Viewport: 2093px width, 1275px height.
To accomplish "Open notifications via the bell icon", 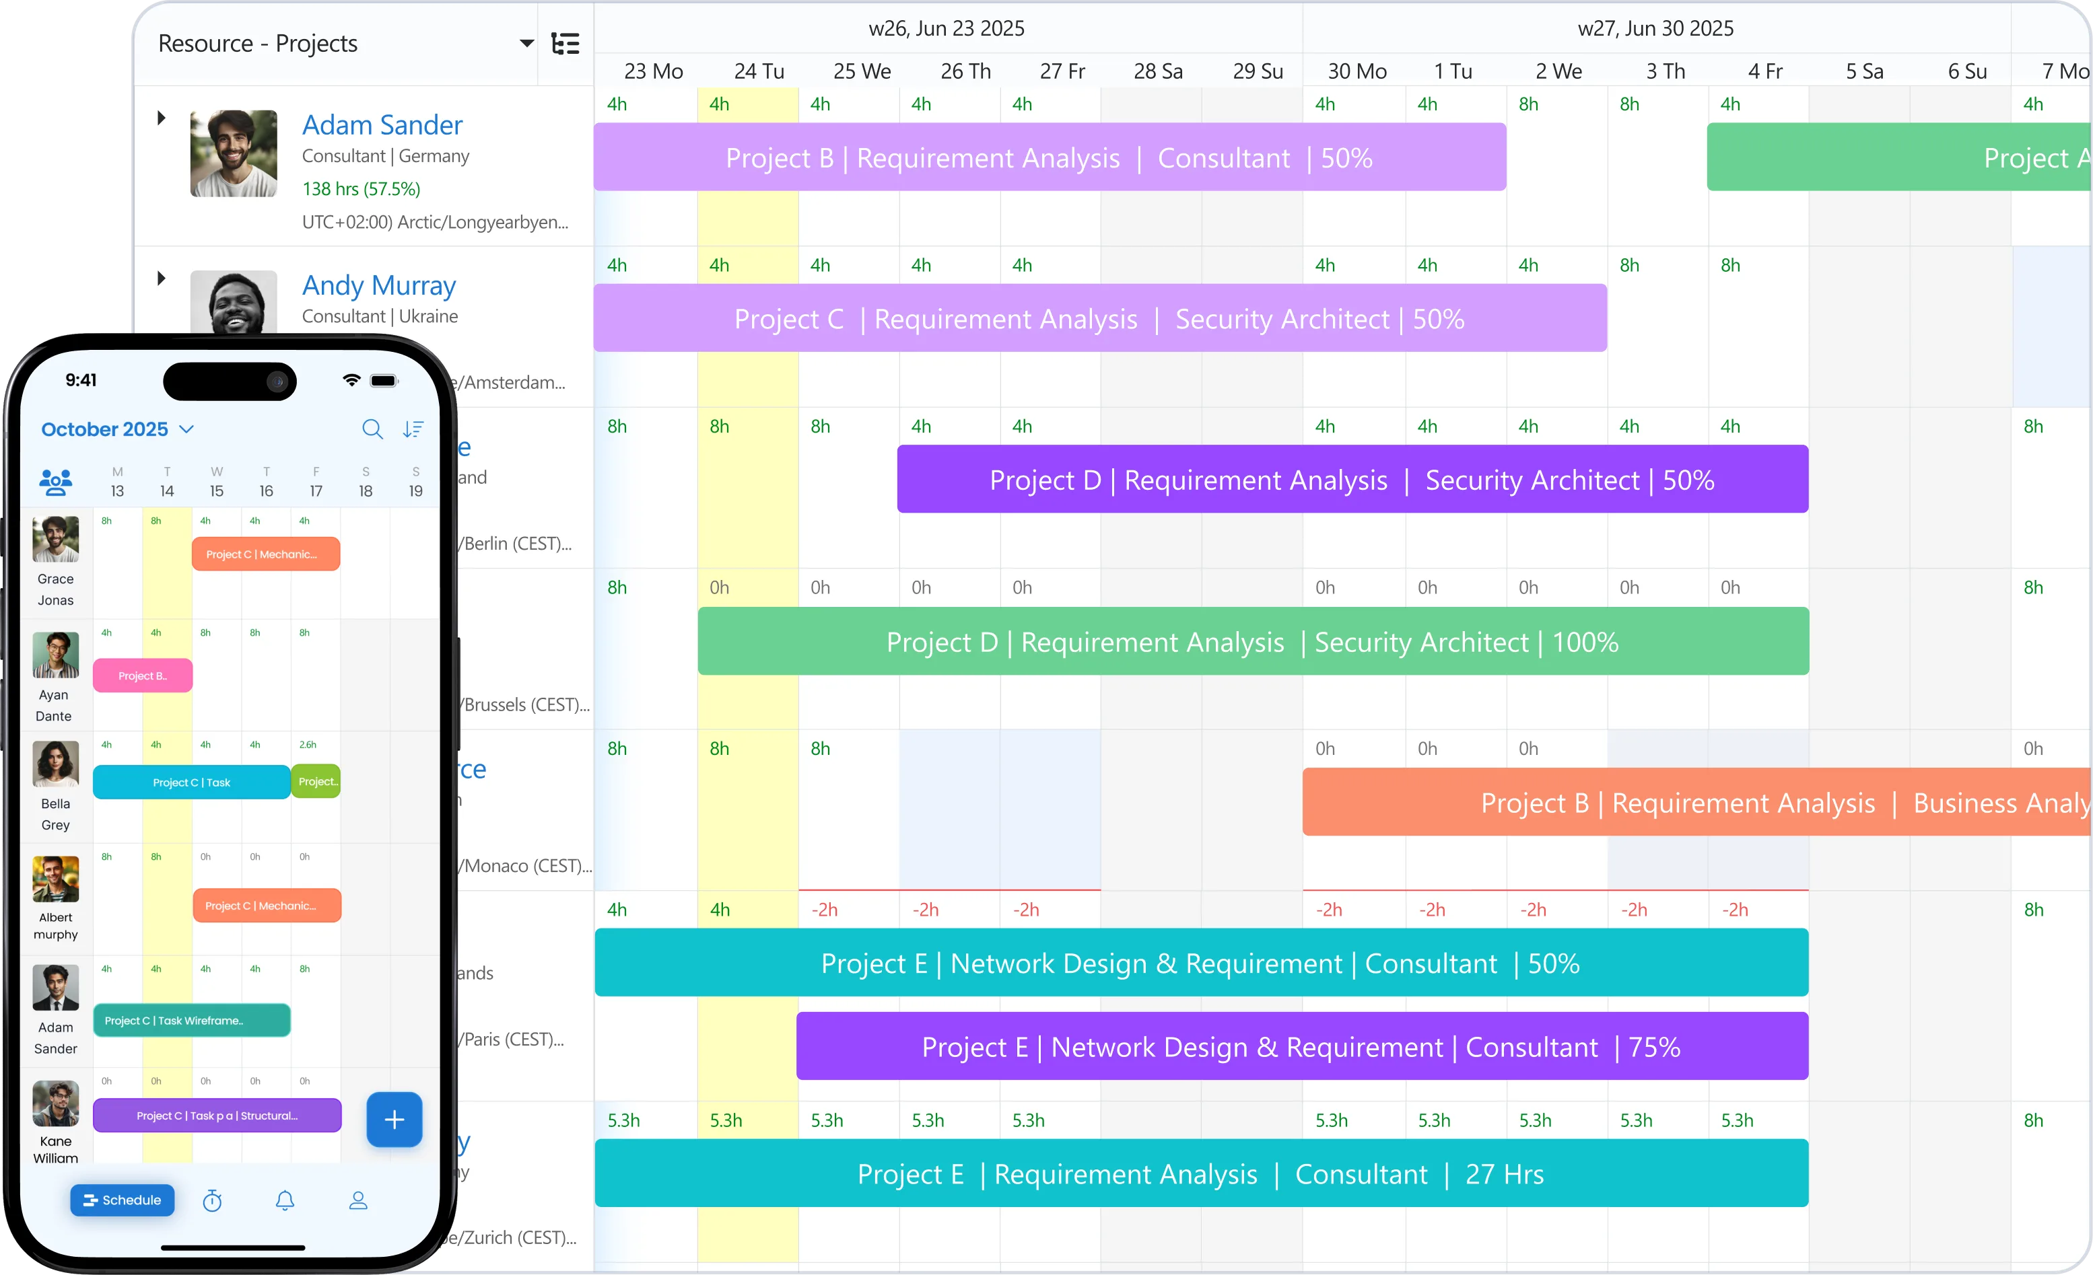I will 285,1200.
